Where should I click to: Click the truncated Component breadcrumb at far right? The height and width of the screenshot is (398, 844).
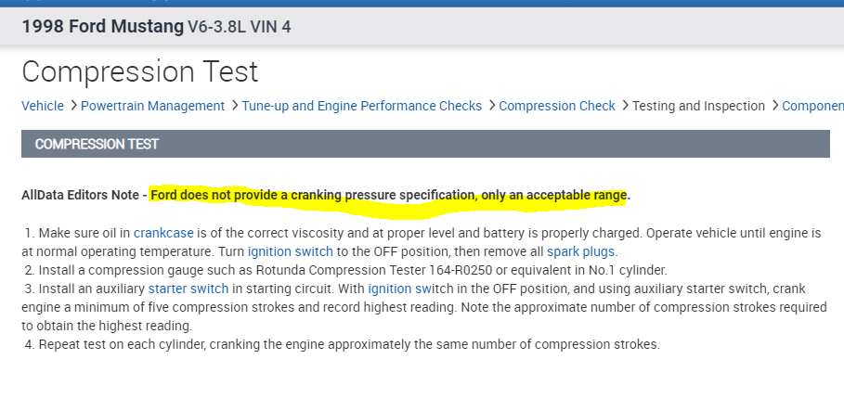[812, 106]
